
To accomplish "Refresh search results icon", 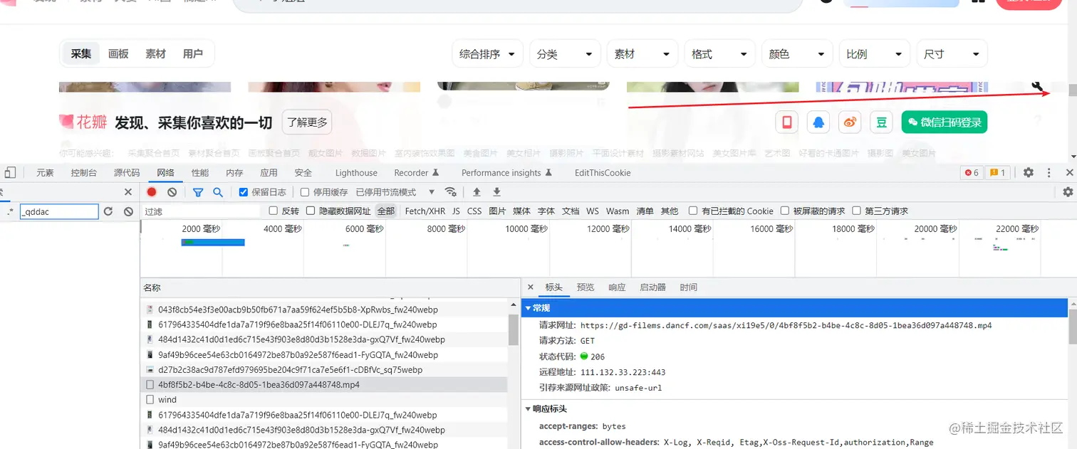I will [108, 211].
